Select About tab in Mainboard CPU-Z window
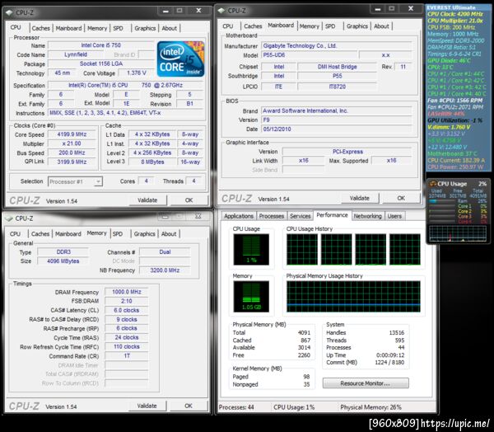 tap(381, 26)
